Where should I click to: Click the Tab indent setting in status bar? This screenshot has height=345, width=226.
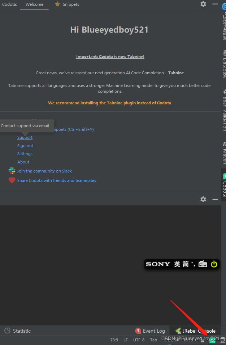click(153, 340)
